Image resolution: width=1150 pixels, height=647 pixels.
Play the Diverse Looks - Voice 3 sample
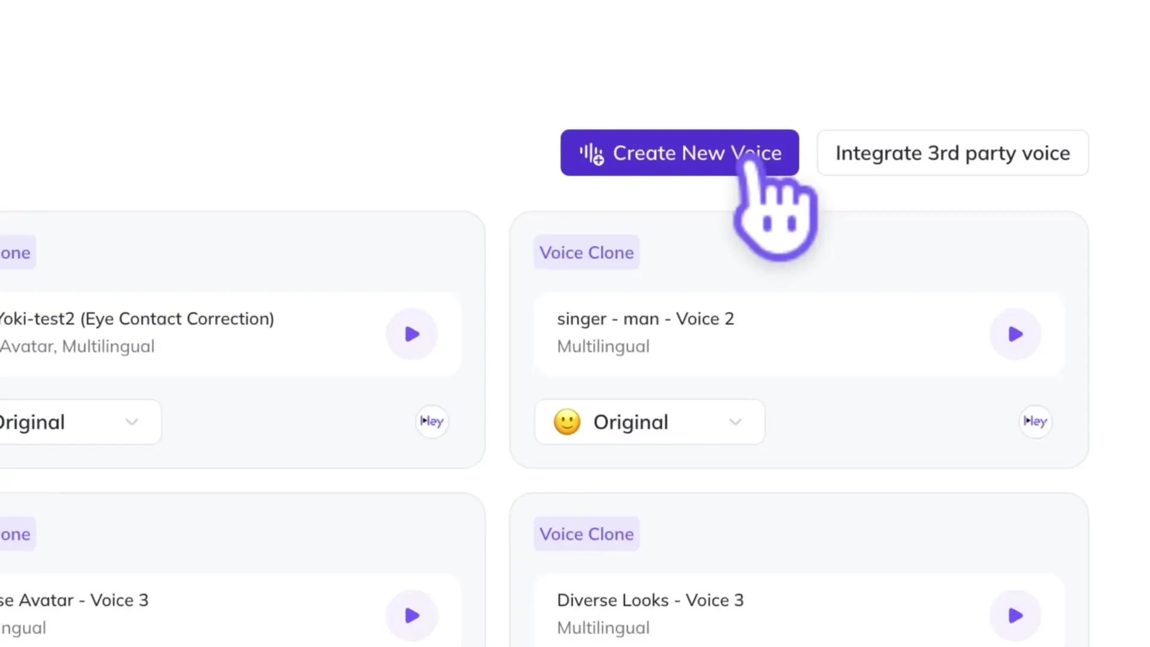1015,615
